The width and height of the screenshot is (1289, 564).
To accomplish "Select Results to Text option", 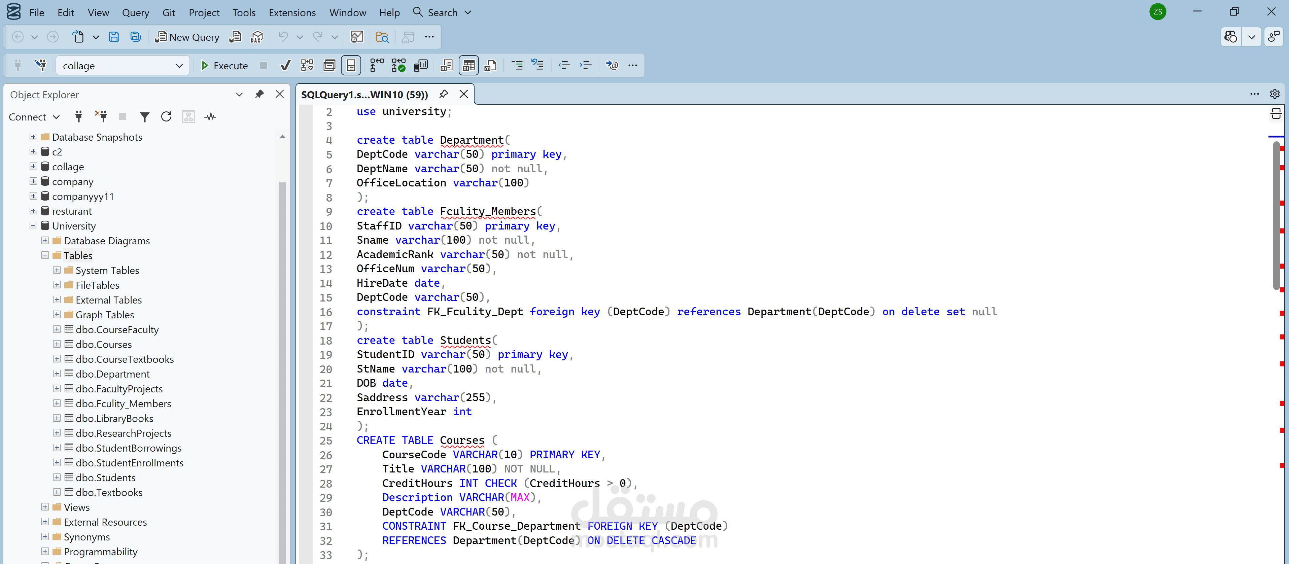I will [446, 66].
